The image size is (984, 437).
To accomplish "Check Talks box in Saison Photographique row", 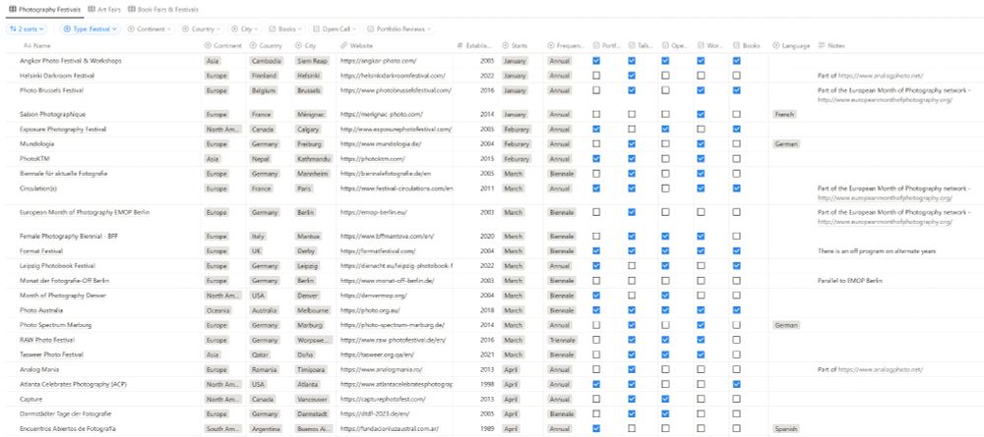I will (x=632, y=114).
